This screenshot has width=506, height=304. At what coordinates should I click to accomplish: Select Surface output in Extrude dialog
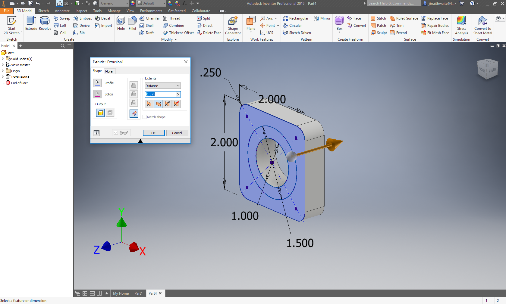click(110, 113)
